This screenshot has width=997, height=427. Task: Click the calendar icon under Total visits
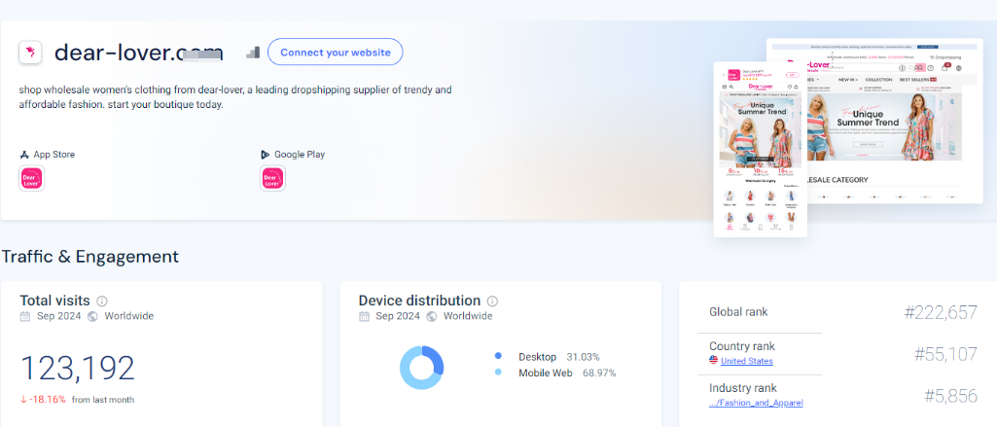(x=25, y=316)
